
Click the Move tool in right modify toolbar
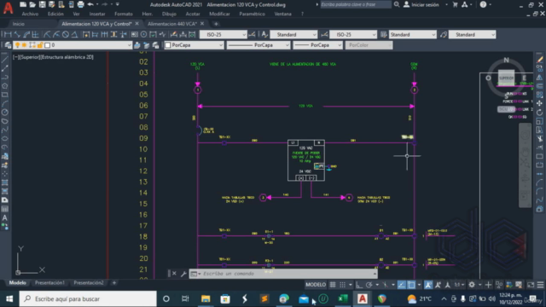(540, 103)
